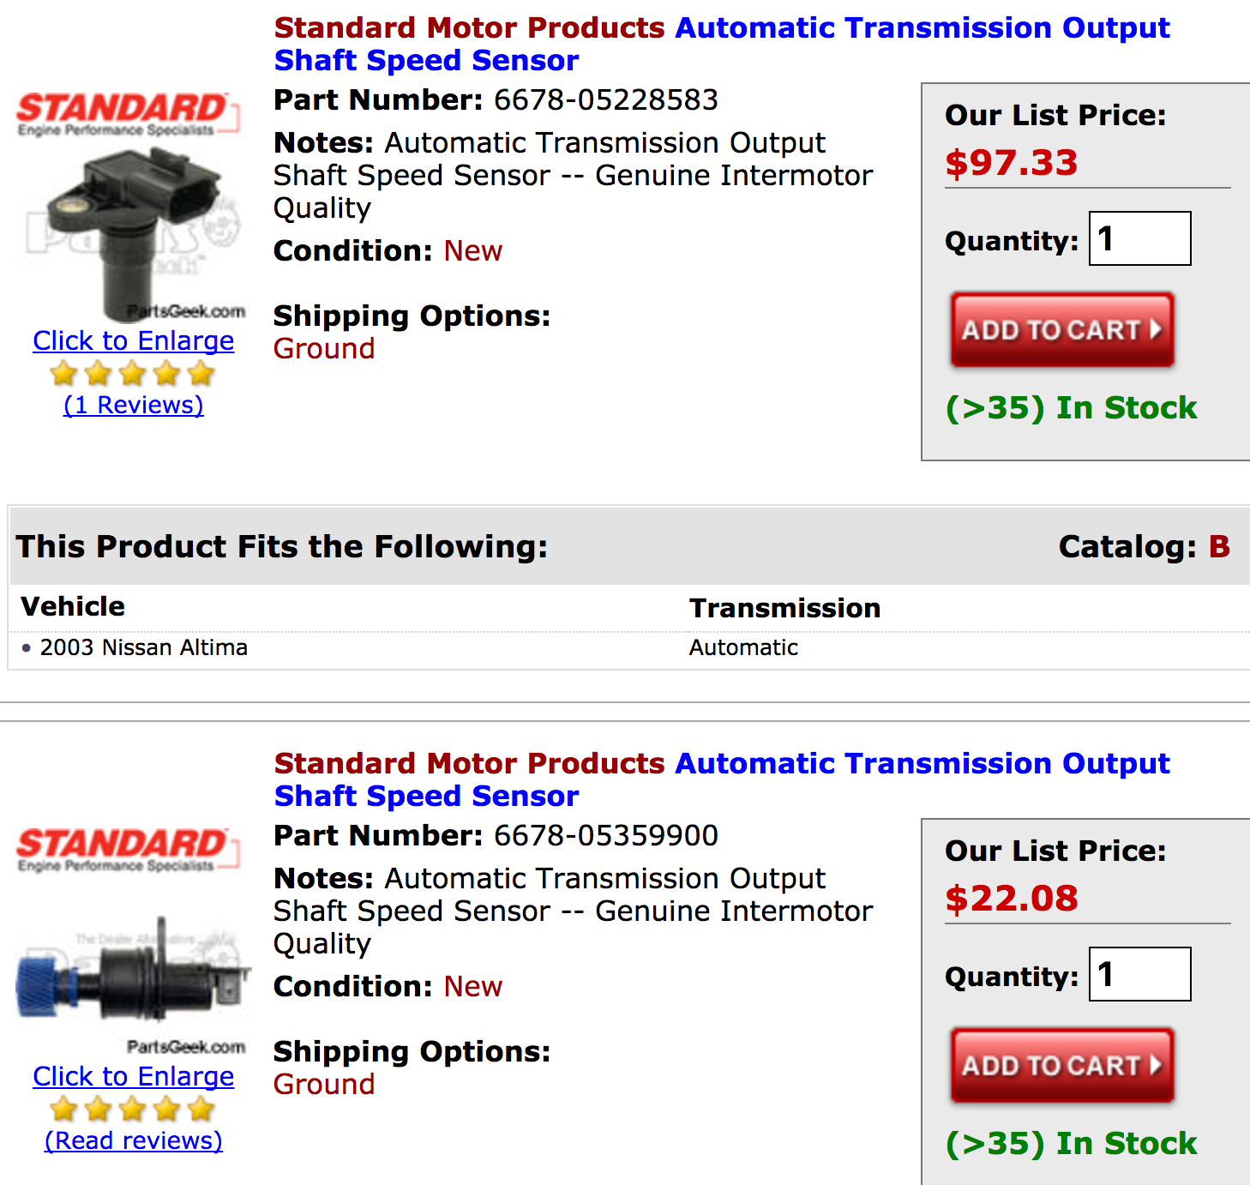Open the (1 Reviews) link
The width and height of the screenshot is (1250, 1185).
coord(132,405)
